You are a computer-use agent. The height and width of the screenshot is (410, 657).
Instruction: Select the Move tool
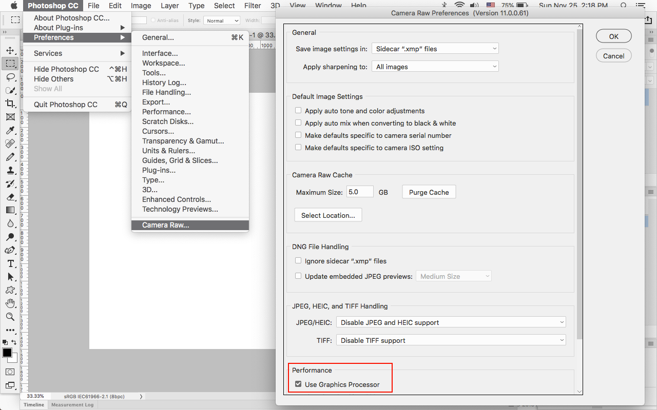coord(10,50)
